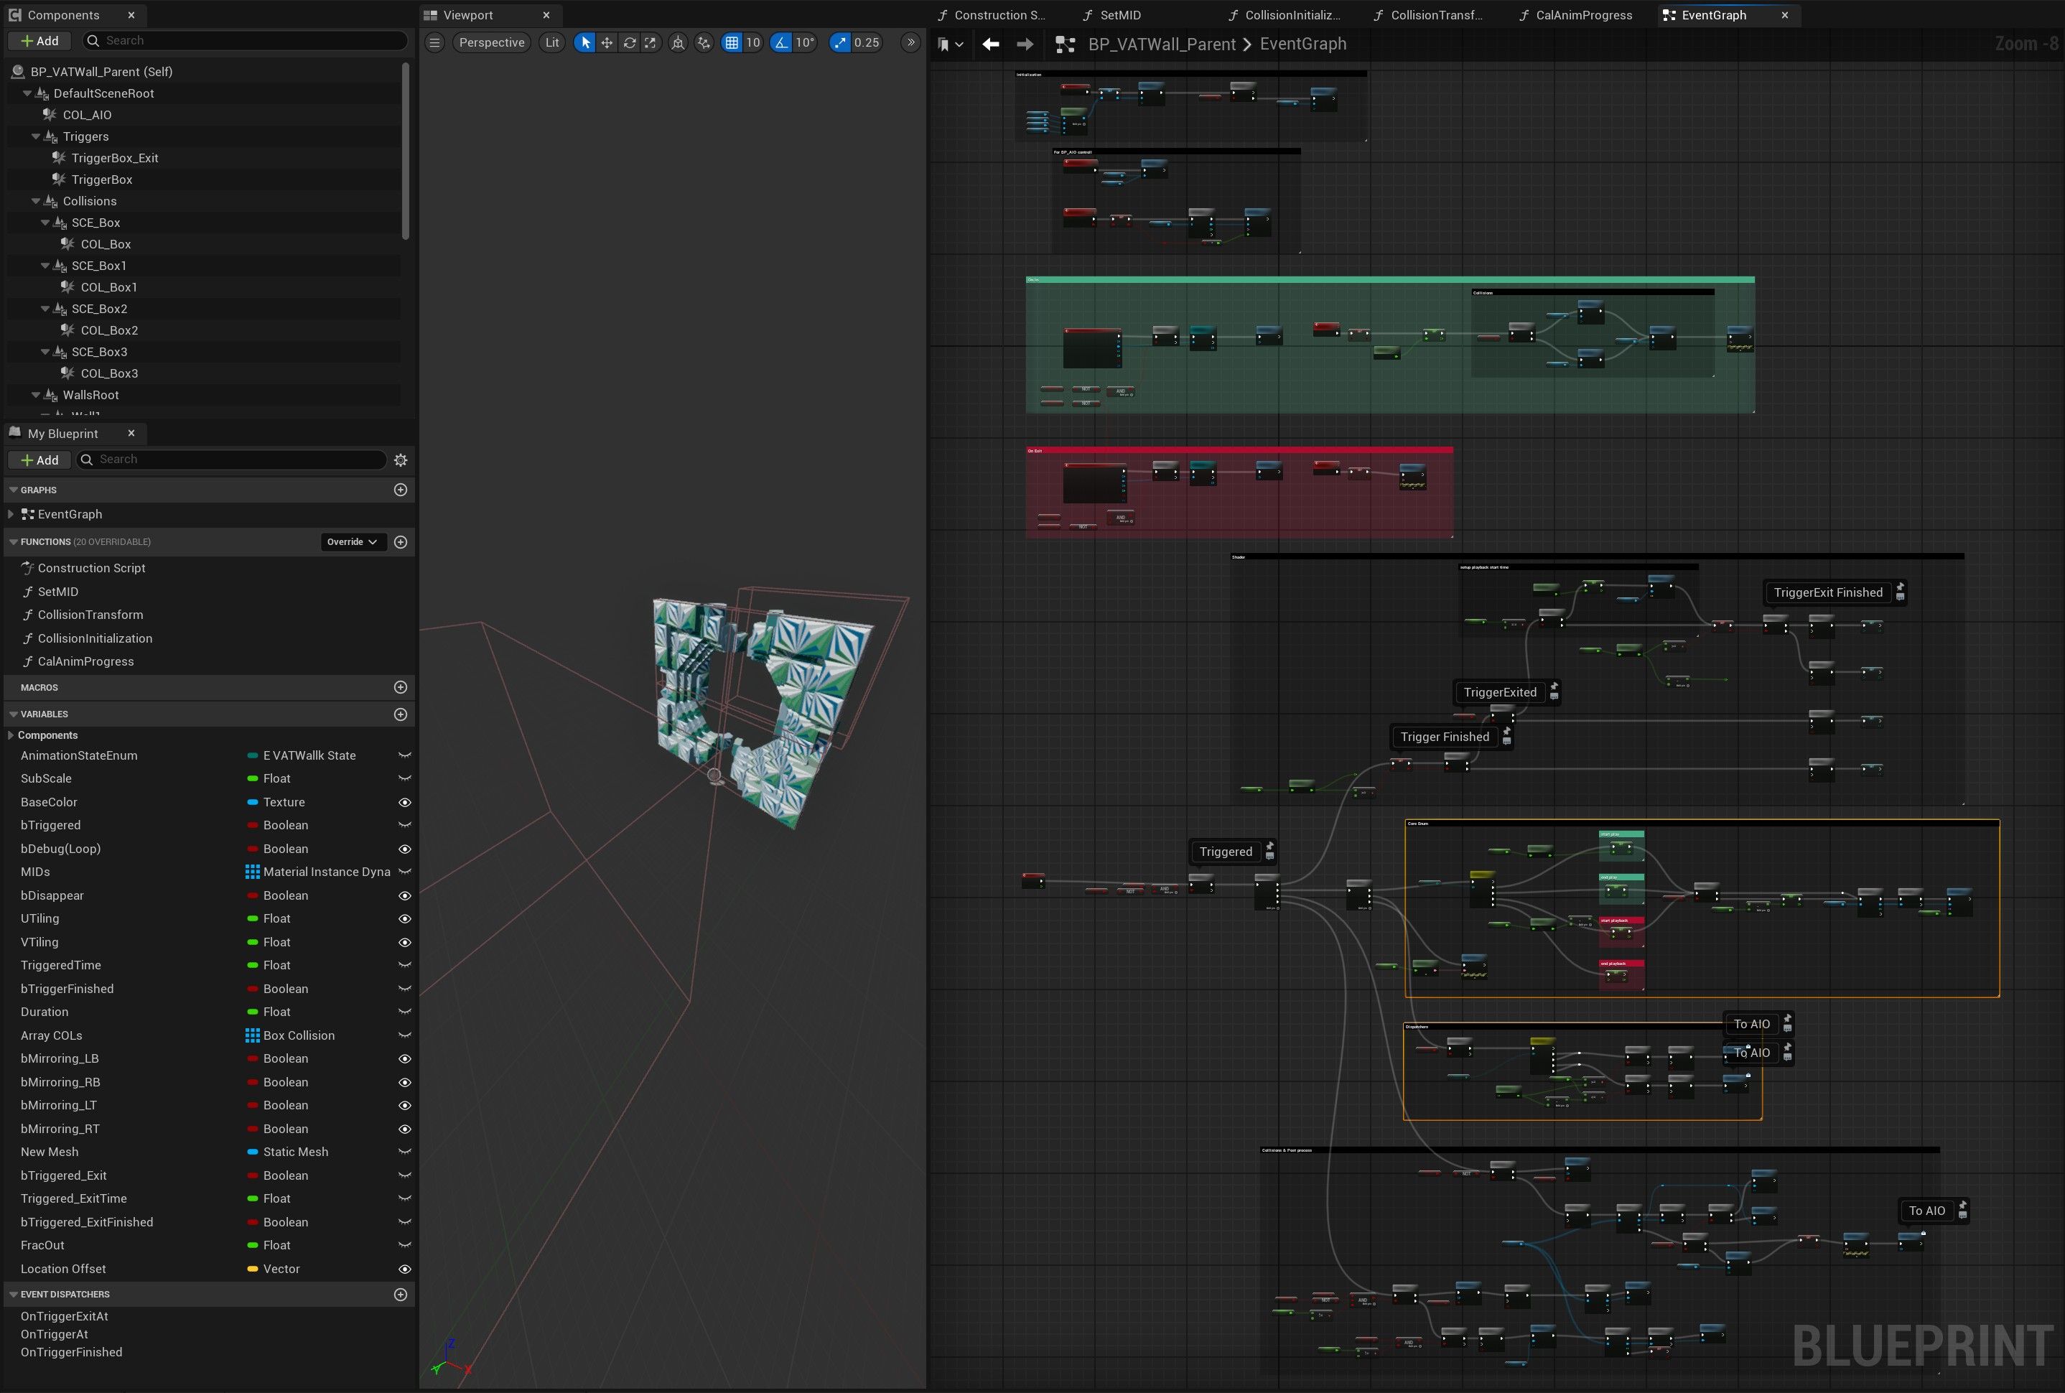Click Add in the Components panel

(x=40, y=41)
